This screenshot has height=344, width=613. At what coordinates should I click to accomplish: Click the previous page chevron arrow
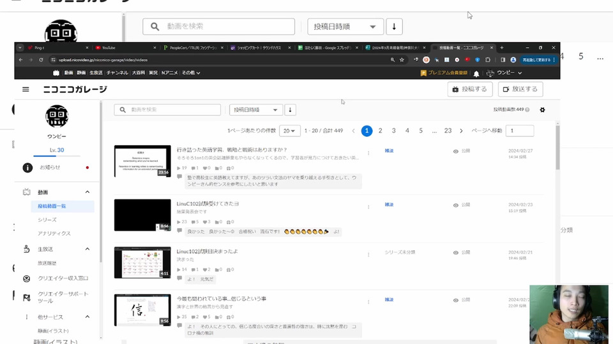coord(353,131)
